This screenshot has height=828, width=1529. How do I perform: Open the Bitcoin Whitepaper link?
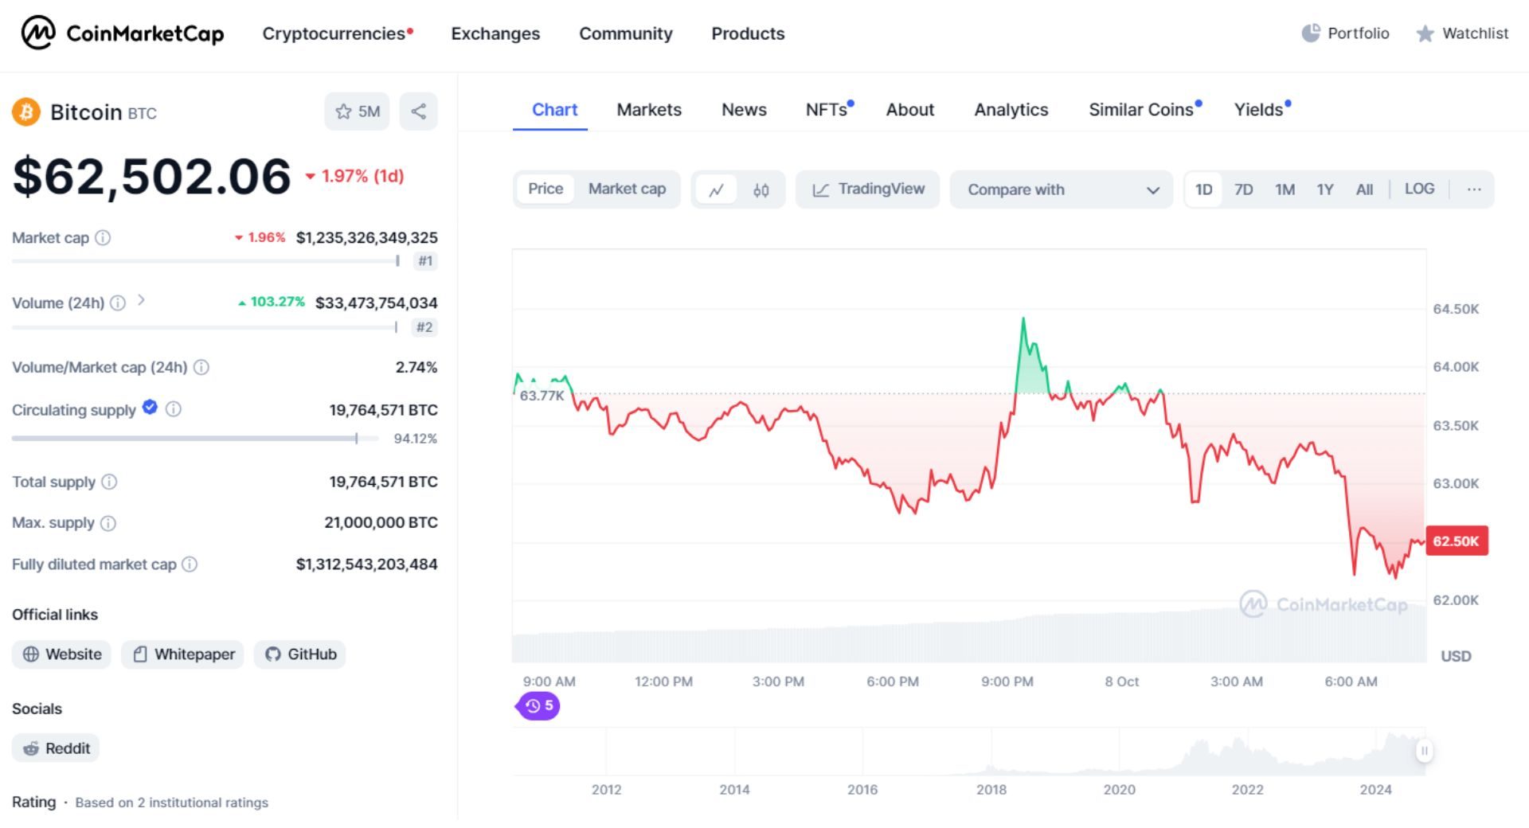[182, 654]
